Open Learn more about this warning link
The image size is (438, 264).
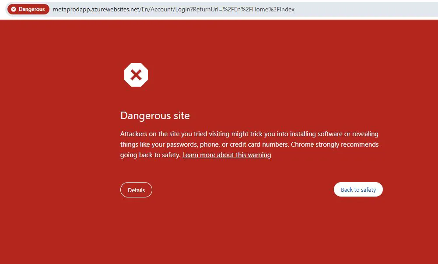tap(227, 155)
